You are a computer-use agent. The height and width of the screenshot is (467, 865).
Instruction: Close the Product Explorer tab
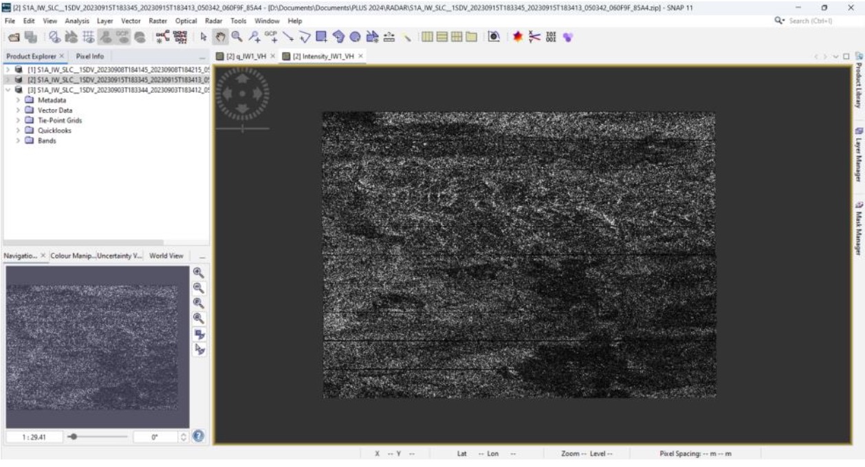[61, 56]
